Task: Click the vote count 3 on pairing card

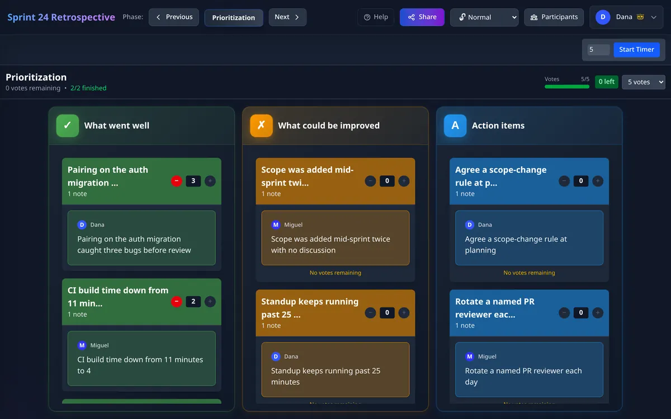Action: (x=193, y=181)
